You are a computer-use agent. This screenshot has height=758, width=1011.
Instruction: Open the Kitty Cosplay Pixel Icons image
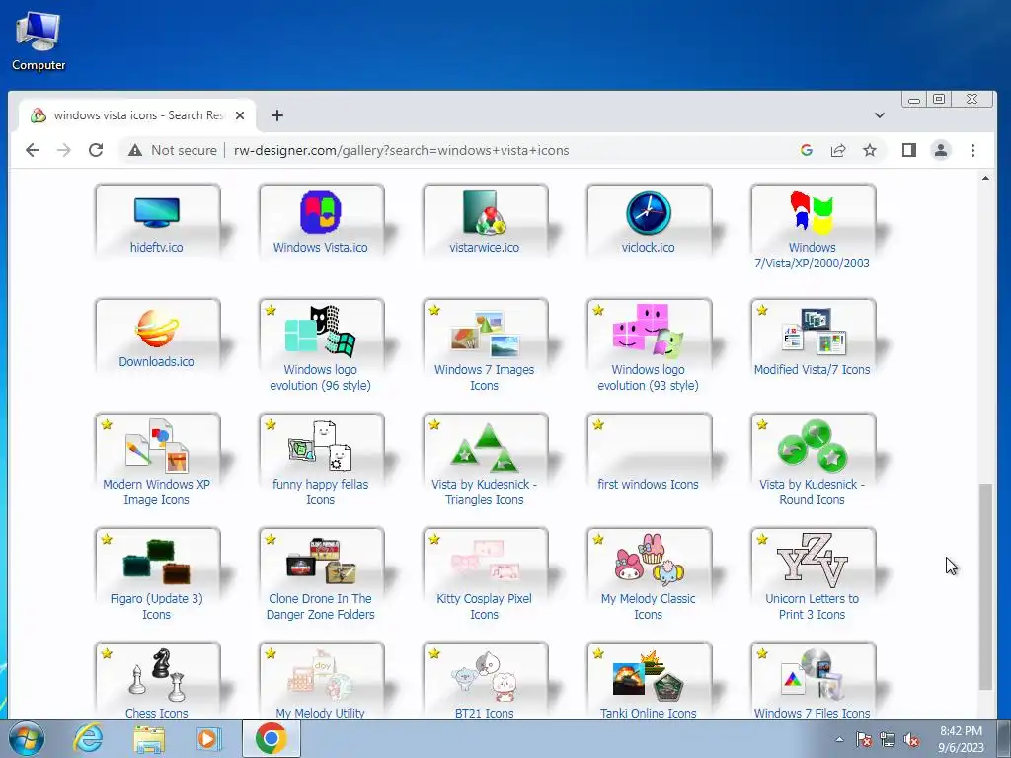484,561
